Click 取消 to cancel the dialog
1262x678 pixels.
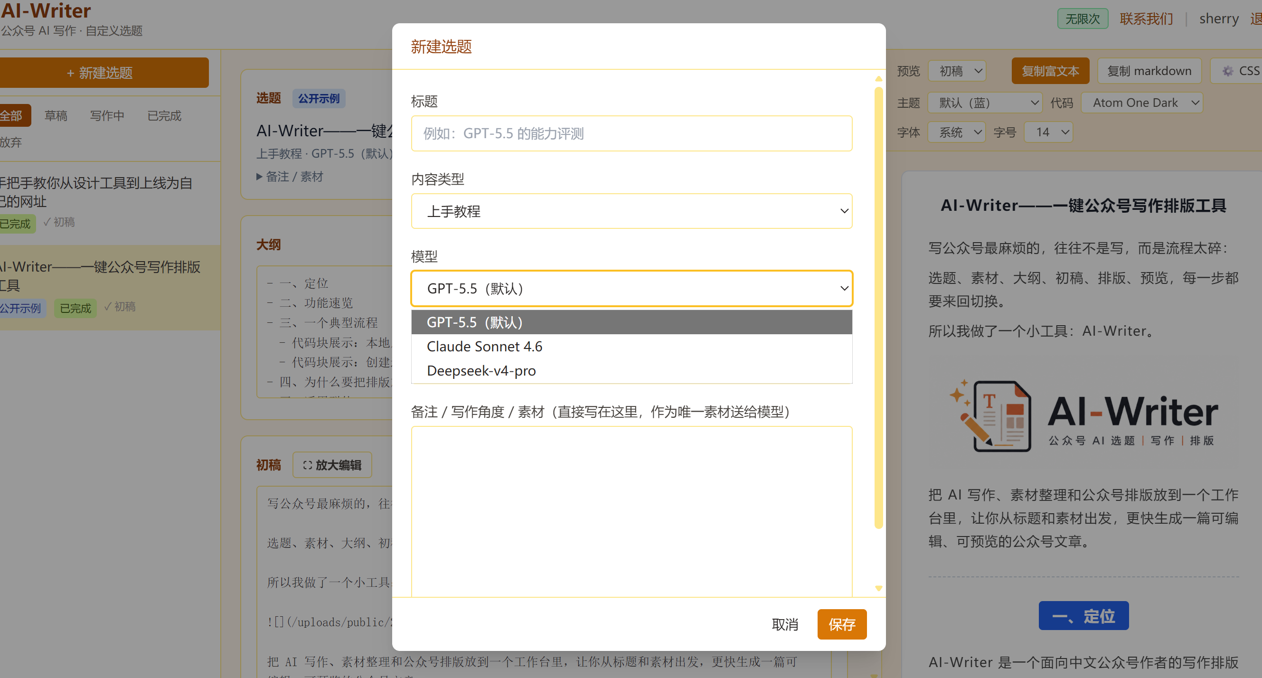(785, 624)
